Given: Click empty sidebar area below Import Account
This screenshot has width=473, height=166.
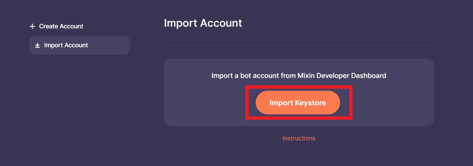Looking at the screenshot, I should 79,101.
